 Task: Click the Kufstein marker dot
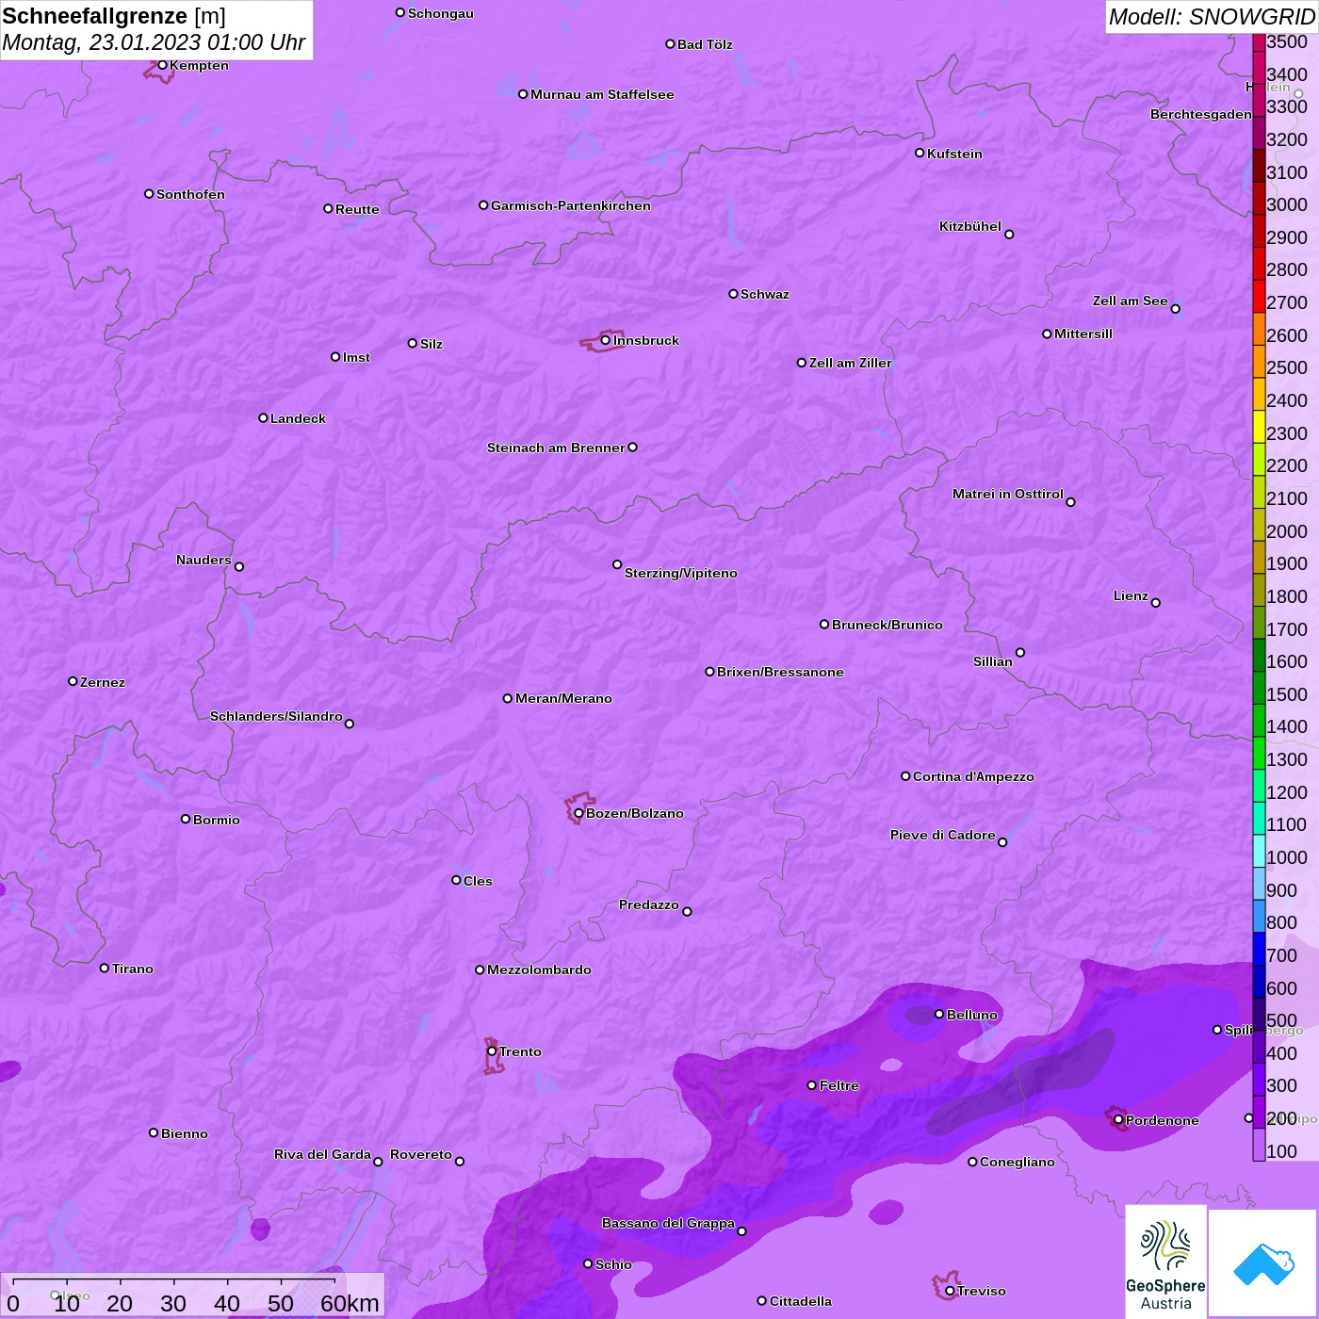(x=920, y=153)
